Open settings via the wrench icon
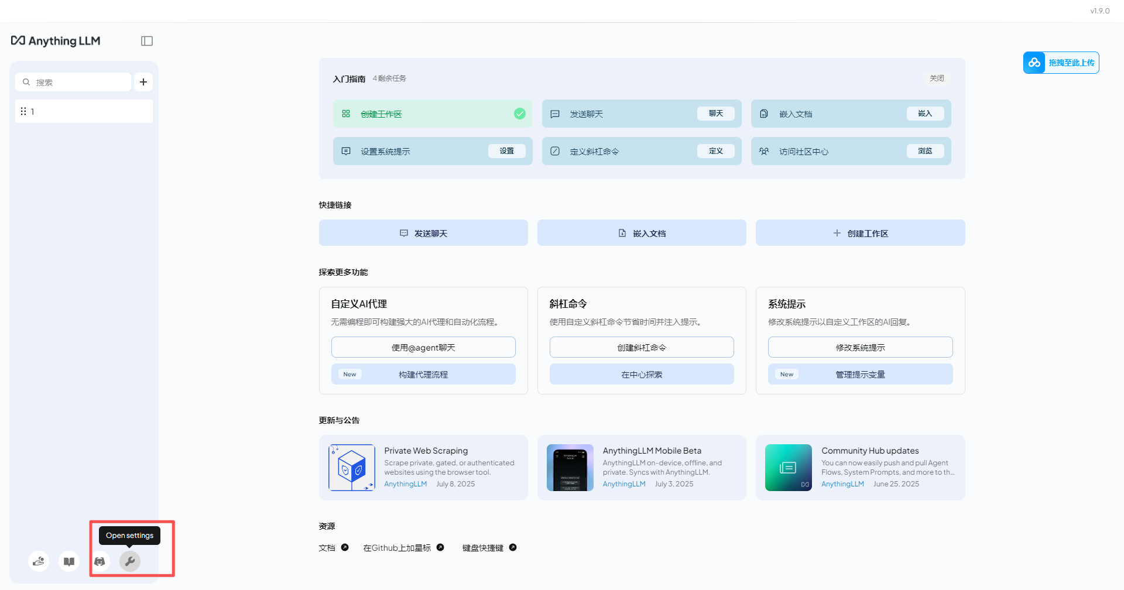The height and width of the screenshot is (590, 1124). coord(130,561)
